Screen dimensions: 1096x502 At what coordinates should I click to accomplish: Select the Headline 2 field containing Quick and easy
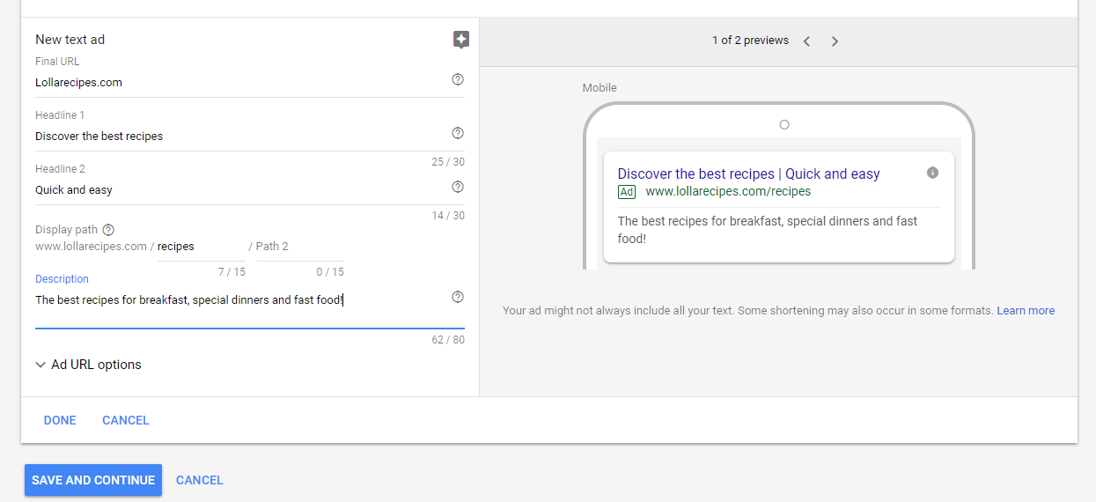tap(238, 190)
